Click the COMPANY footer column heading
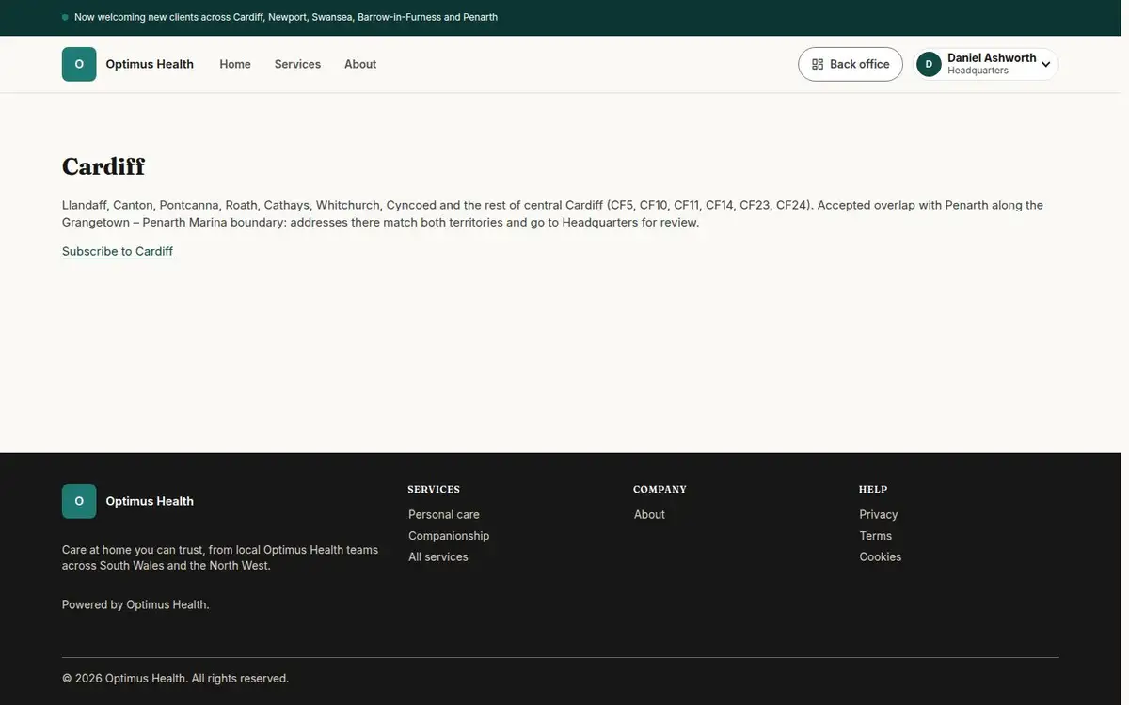The width and height of the screenshot is (1129, 705). coord(660,489)
